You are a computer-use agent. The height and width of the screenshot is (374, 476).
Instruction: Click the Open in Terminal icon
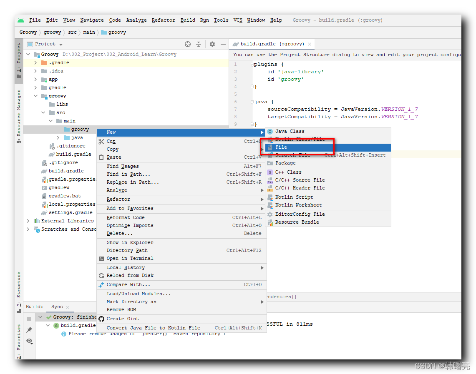point(101,259)
